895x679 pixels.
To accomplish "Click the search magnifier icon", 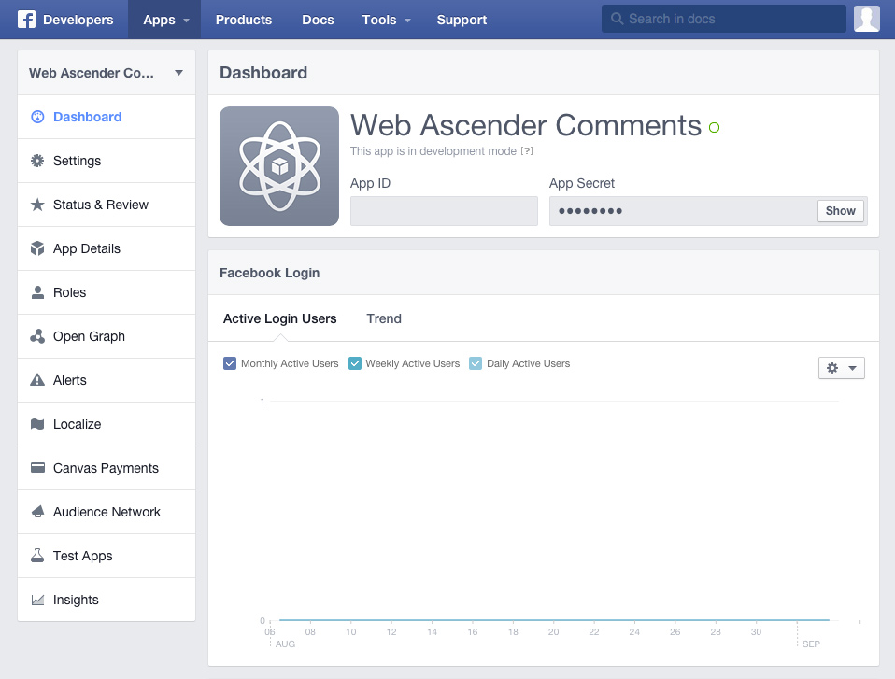I will 617,19.
